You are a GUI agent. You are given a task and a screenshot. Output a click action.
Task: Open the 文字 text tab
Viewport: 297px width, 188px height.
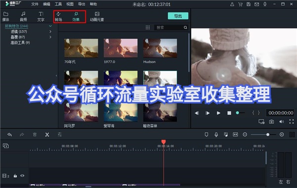pyautogui.click(x=41, y=16)
